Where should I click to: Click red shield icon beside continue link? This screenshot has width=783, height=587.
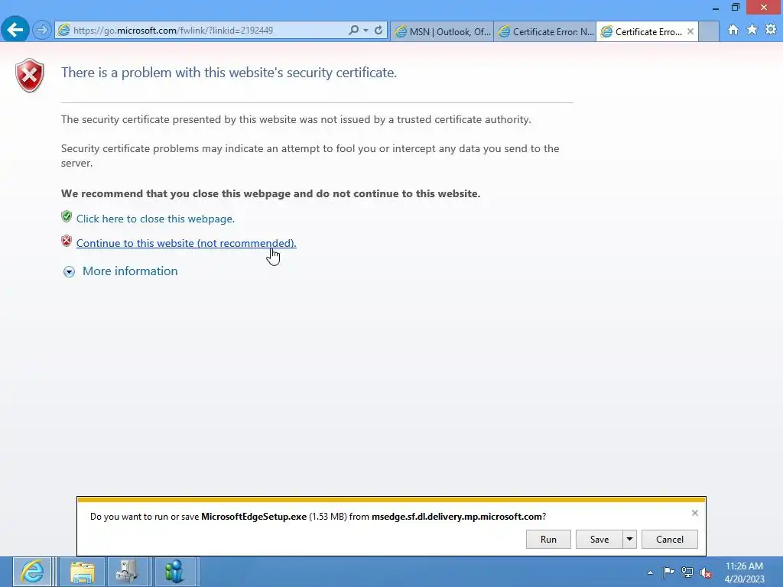pyautogui.click(x=67, y=241)
